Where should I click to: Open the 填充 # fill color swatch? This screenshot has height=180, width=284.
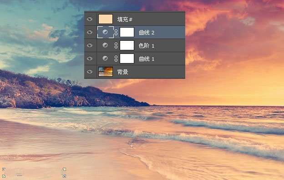pyautogui.click(x=106, y=19)
